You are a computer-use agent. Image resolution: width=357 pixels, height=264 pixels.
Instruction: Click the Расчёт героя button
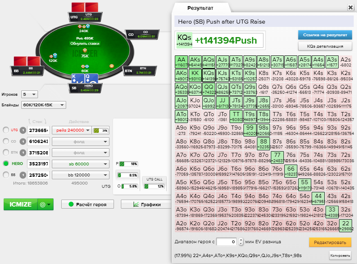(87, 204)
